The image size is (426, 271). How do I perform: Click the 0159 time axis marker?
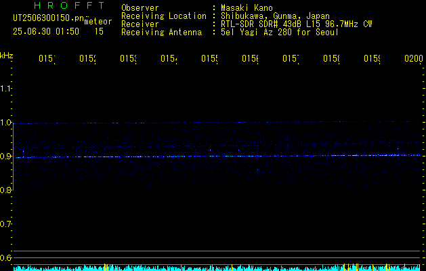click(x=372, y=58)
